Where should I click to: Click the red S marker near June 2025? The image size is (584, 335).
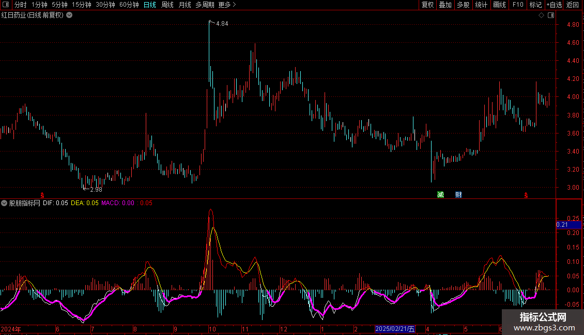tap(526, 195)
